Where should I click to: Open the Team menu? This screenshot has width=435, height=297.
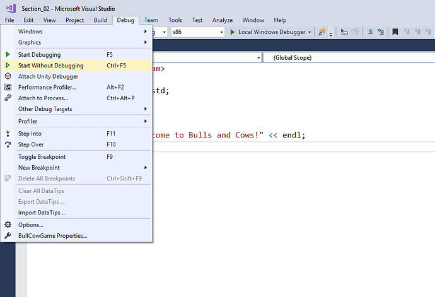tap(151, 20)
